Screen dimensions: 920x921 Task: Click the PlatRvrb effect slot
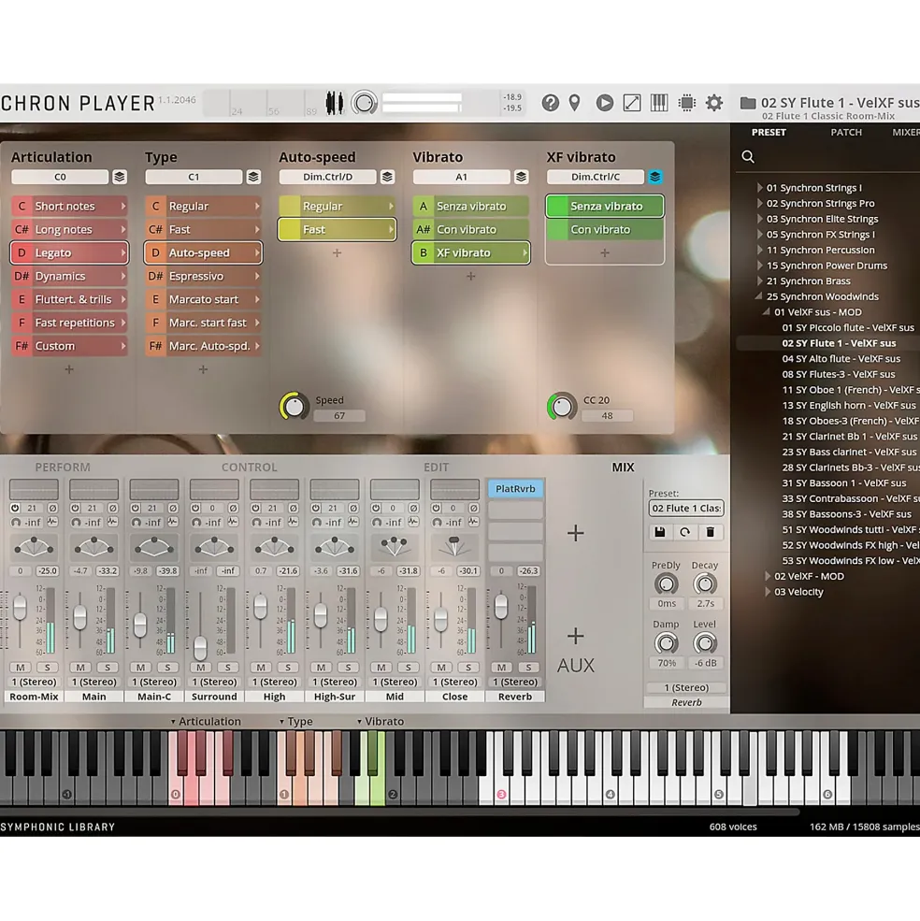click(x=515, y=489)
